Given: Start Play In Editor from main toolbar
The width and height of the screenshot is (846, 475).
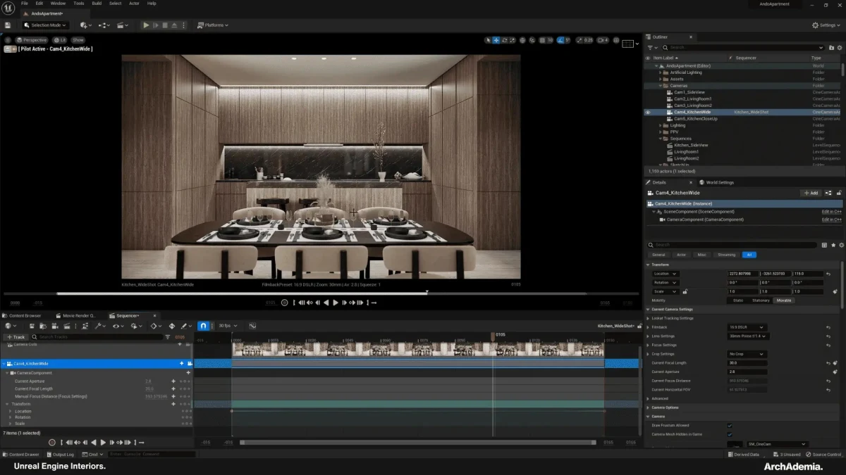Looking at the screenshot, I should click(x=146, y=25).
